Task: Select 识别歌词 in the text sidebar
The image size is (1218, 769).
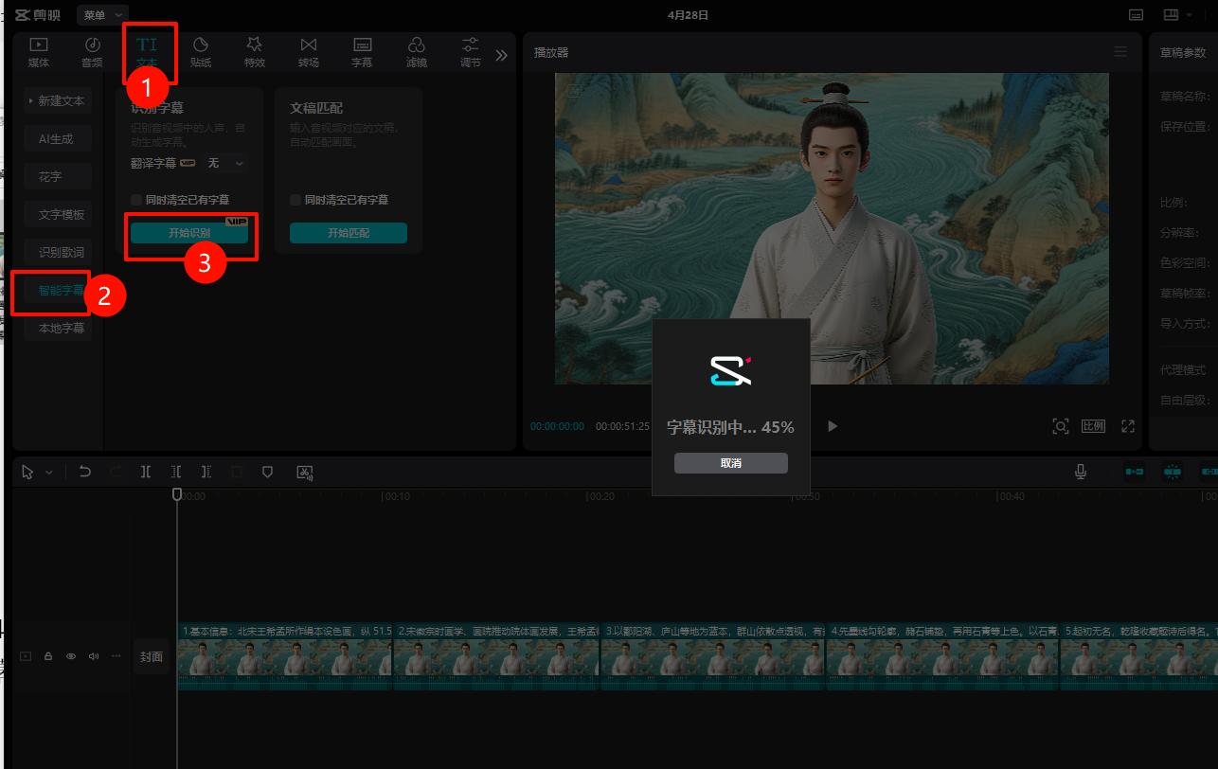Action: pyautogui.click(x=57, y=252)
